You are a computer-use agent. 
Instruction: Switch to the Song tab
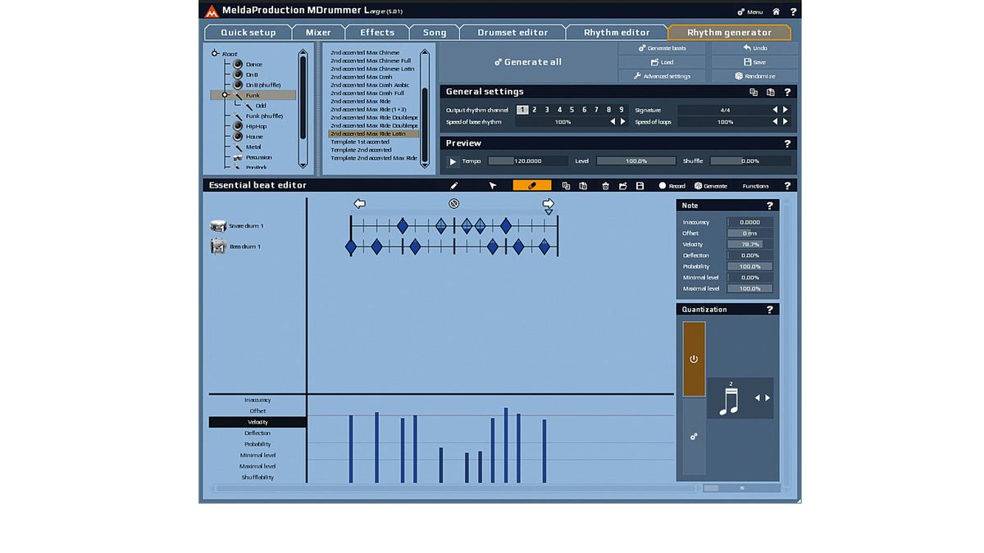point(435,33)
